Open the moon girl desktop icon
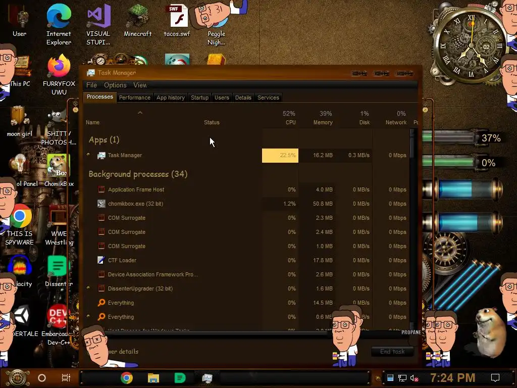Screen dimensions: 517x388 pyautogui.click(x=20, y=121)
